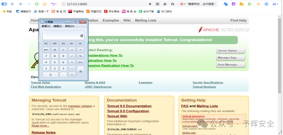Click the purple note extension icon
Screen dimensions: 283x135
pyautogui.click(x=233, y=4)
